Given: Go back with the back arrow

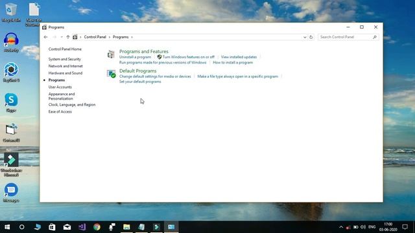Looking at the screenshot, I should pyautogui.click(x=46, y=37).
